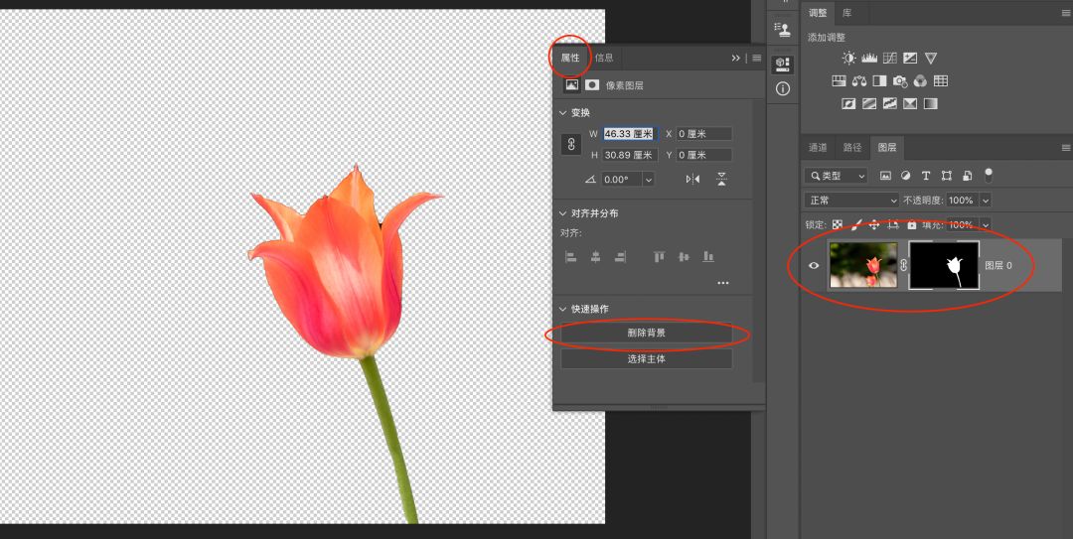Open the rotation angle dropdown
Image resolution: width=1073 pixels, height=539 pixels.
point(648,180)
